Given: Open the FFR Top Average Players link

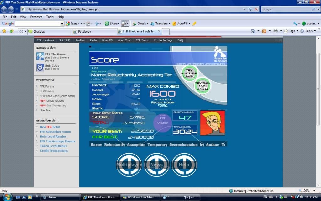Looking at the screenshot, I should tap(57, 141).
